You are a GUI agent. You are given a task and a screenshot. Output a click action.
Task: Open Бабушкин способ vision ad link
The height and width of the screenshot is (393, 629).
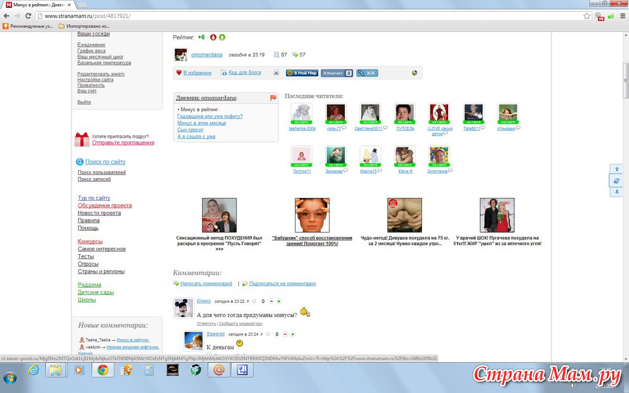tap(312, 241)
